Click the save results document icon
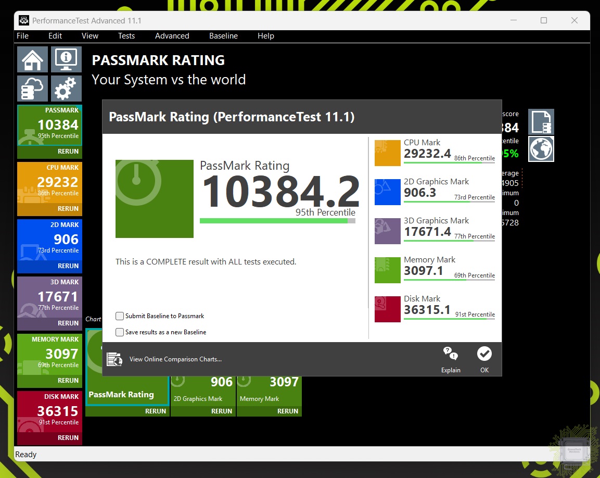The height and width of the screenshot is (478, 600). tap(541, 122)
